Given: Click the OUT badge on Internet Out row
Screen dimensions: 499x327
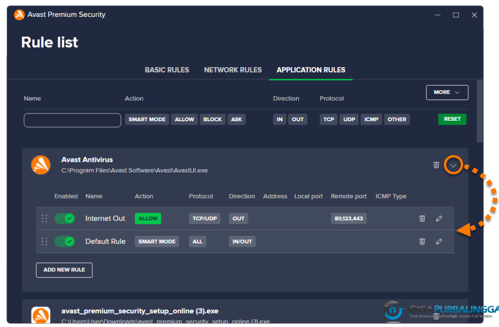Looking at the screenshot, I should (238, 218).
